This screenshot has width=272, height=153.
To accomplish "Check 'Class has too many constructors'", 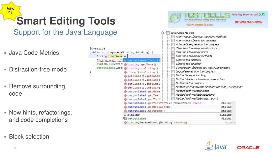I will tap(173, 48).
